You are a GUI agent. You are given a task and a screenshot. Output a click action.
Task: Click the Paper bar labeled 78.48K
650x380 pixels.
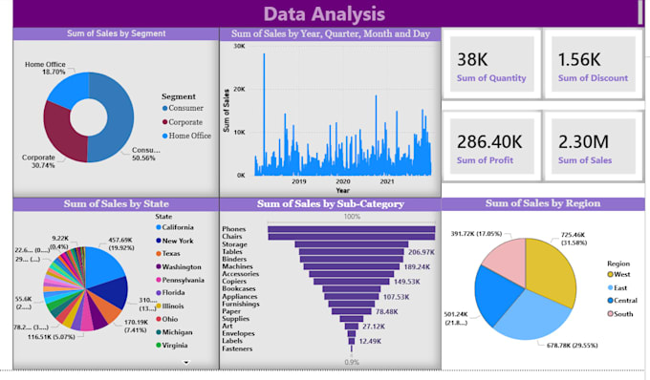pos(351,311)
